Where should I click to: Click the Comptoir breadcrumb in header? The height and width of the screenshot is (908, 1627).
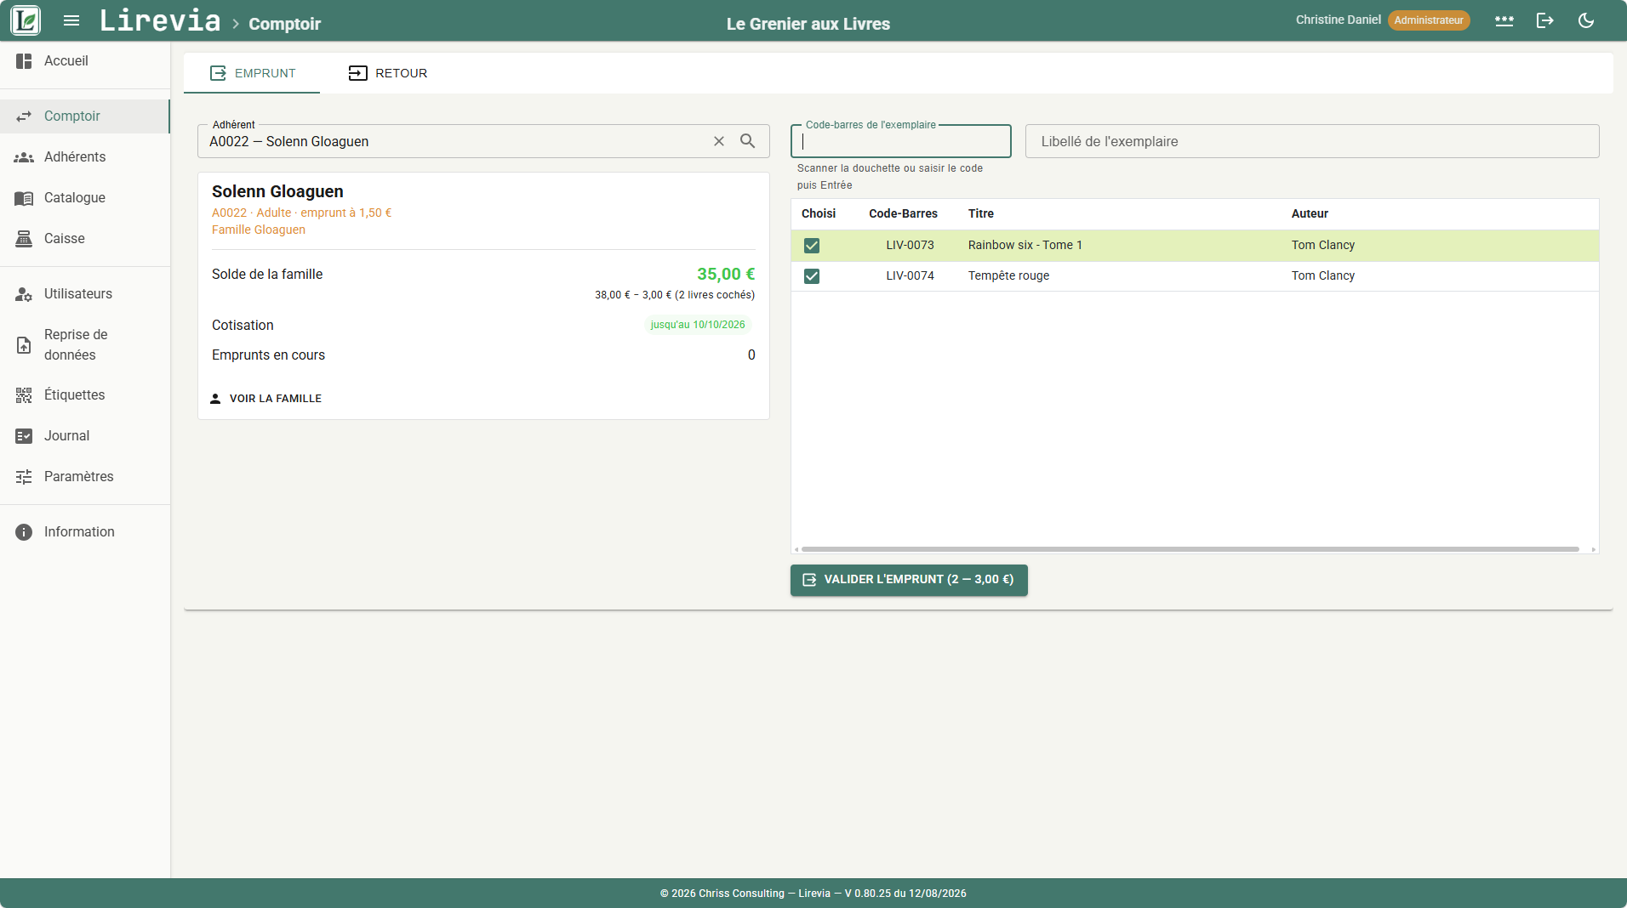pyautogui.click(x=284, y=24)
